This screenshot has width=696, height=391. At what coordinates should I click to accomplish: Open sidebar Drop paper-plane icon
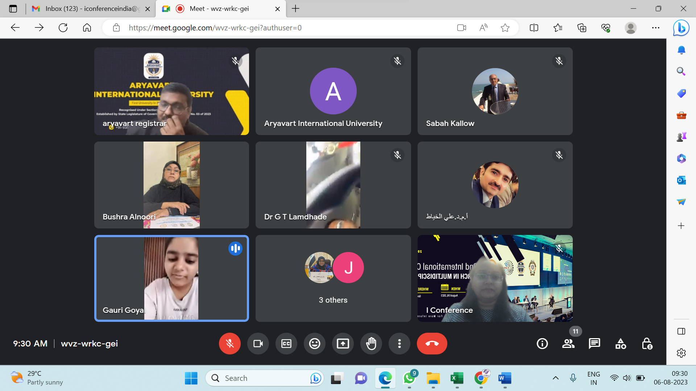tap(681, 202)
